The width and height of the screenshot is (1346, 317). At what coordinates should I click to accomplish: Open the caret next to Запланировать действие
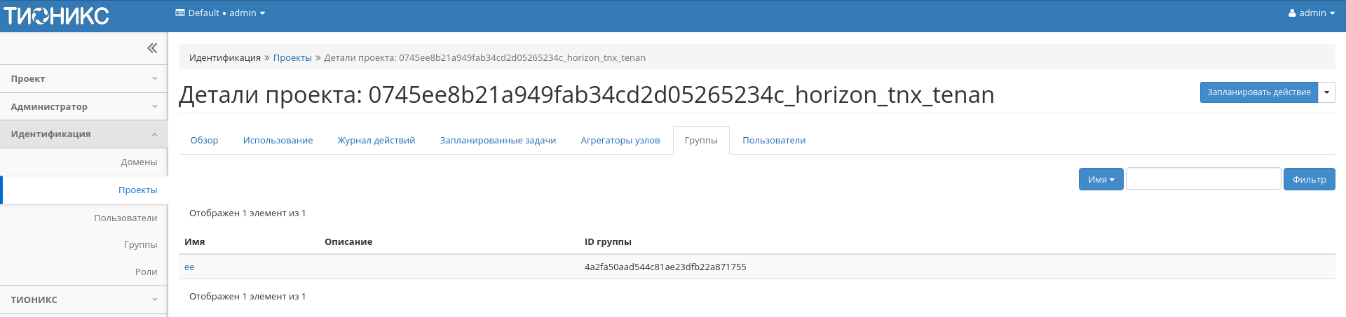[1326, 92]
